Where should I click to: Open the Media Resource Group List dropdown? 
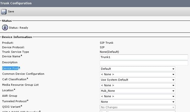pos(138,85)
